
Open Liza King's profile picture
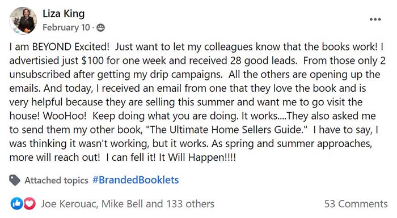pos(23,20)
